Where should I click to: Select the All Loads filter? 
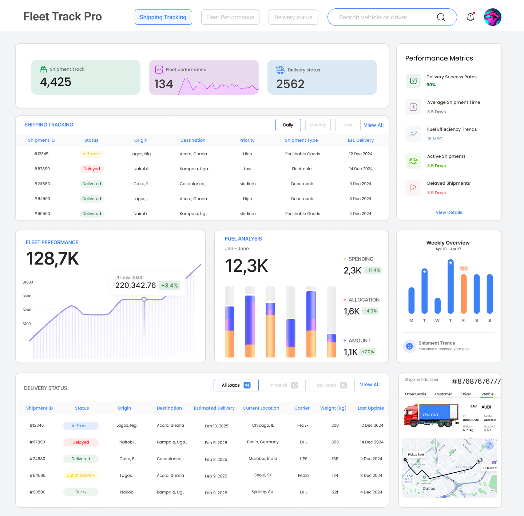tap(236, 385)
